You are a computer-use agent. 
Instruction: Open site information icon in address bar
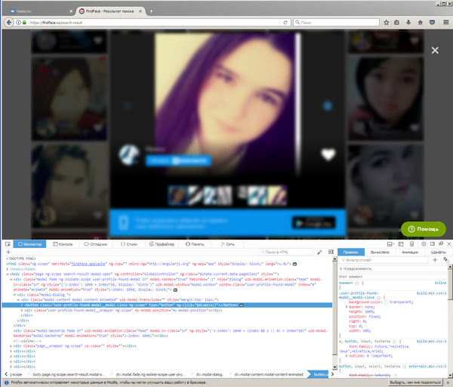coord(18,22)
